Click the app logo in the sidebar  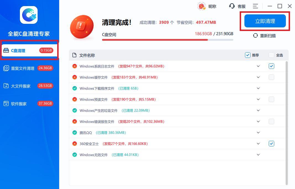click(29, 15)
